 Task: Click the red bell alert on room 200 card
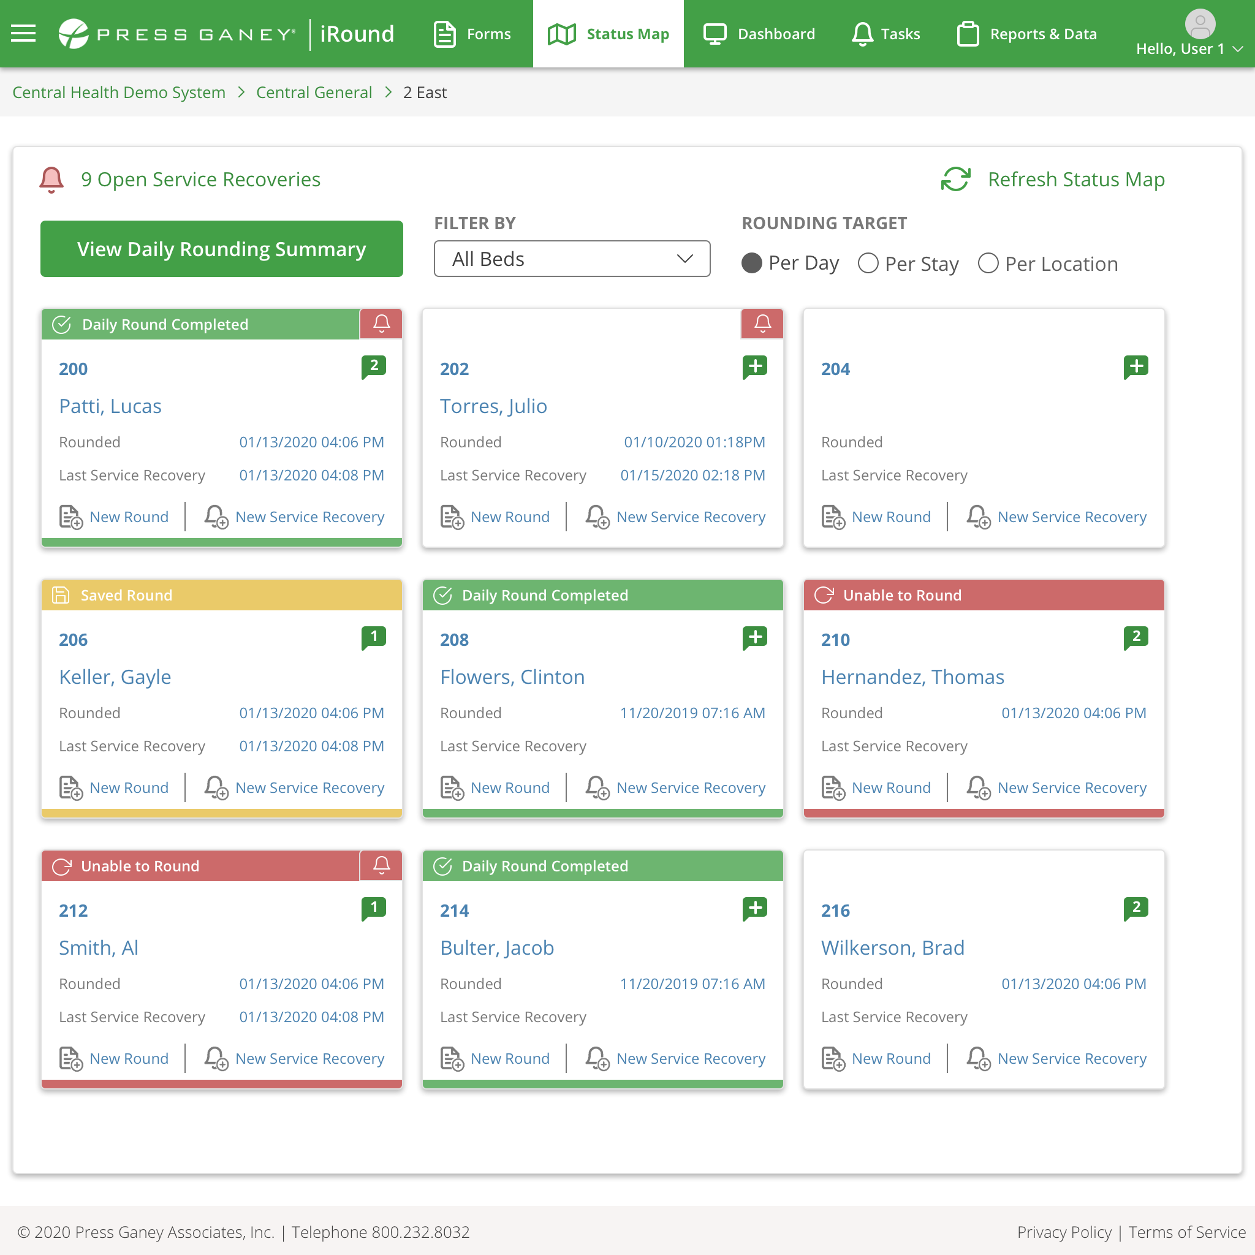click(381, 324)
